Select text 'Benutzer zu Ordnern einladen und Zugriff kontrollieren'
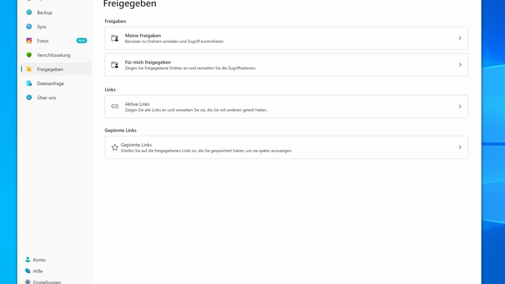Image resolution: width=505 pixels, height=284 pixels. tap(174, 42)
